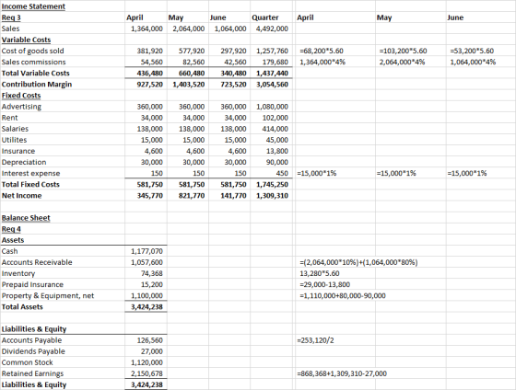The image size is (516, 390).
Task: Select 'Fixed Costs' heading cell
Action: 21,96
